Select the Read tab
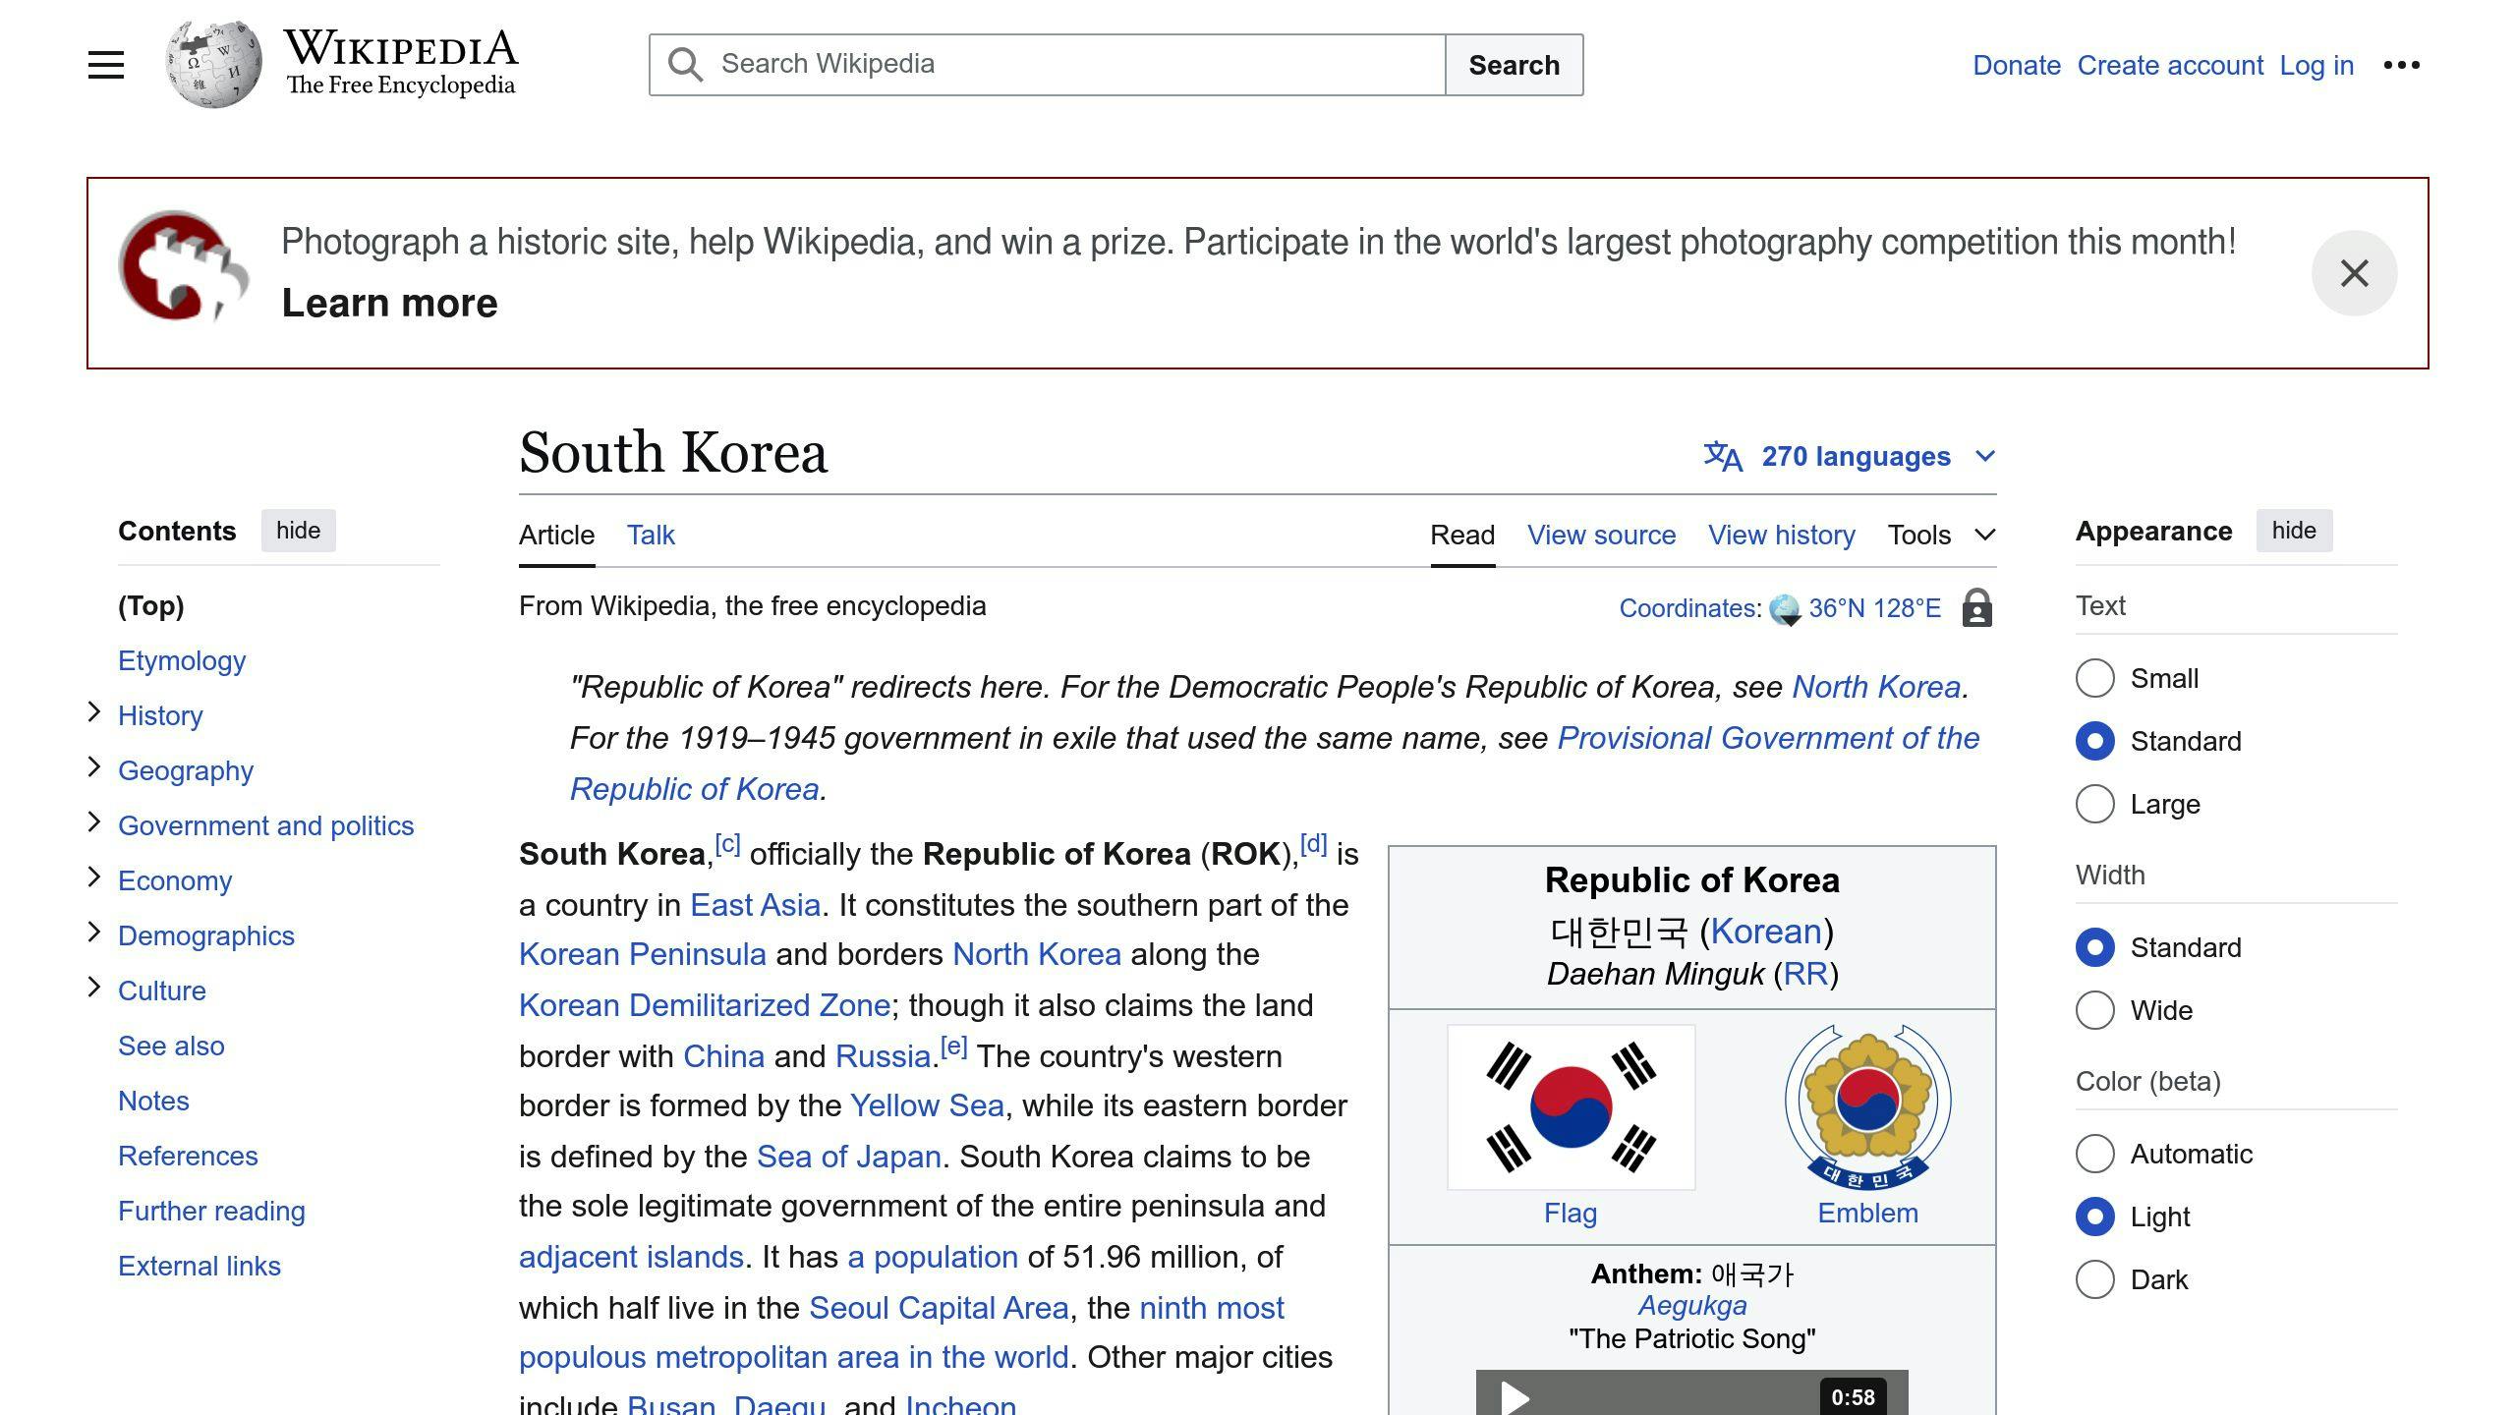The width and height of the screenshot is (2516, 1415). point(1462,535)
